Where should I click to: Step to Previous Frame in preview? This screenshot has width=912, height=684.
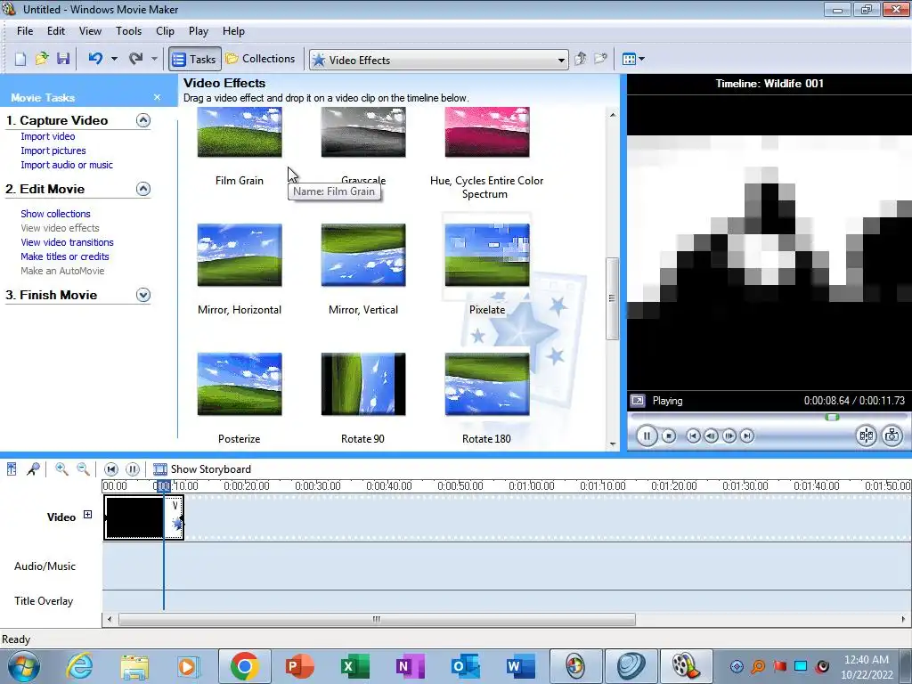tap(711, 436)
